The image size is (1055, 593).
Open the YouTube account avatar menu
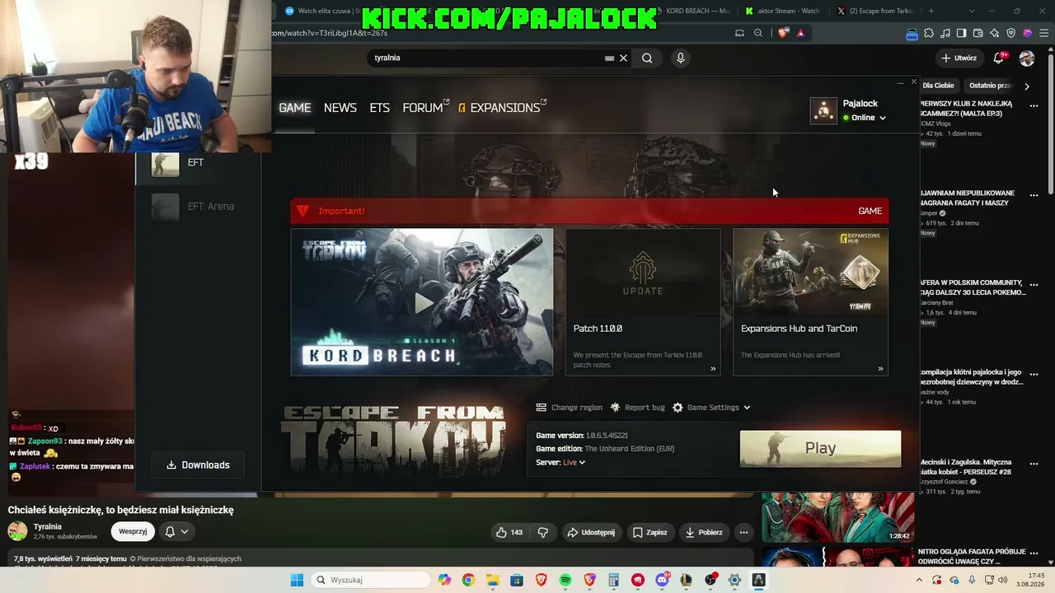coord(1027,58)
